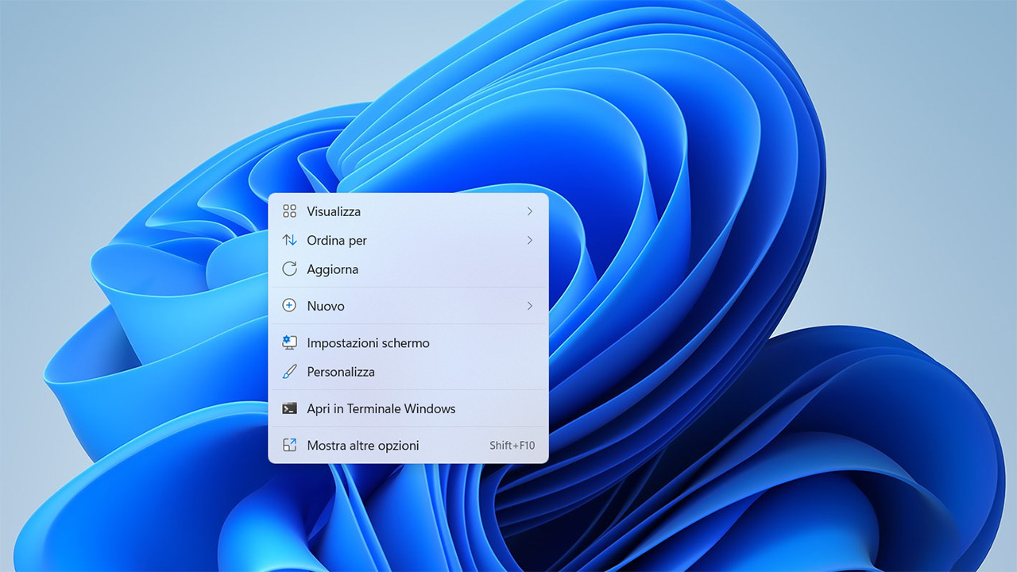Click the Aggiorna refresh icon
Image resolution: width=1017 pixels, height=572 pixels.
pos(289,269)
